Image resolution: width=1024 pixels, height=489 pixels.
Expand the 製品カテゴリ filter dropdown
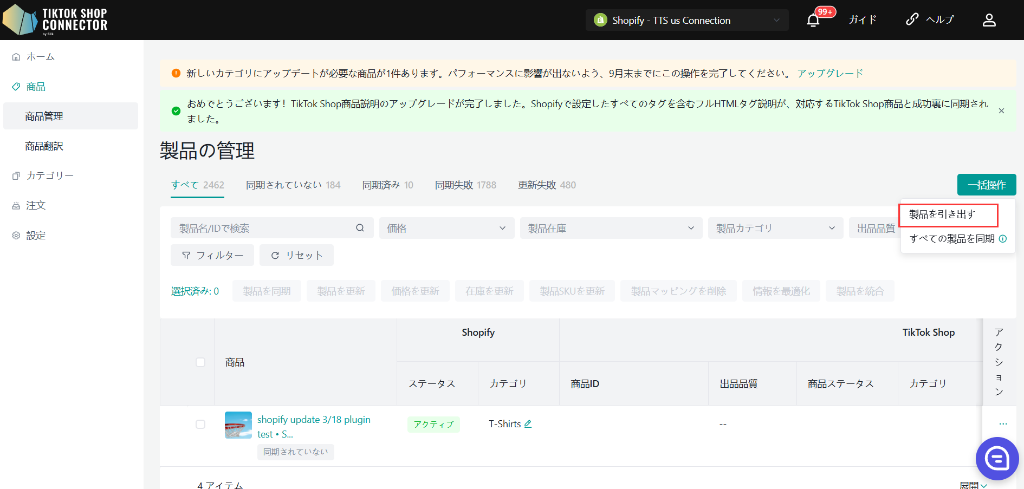[x=775, y=228]
